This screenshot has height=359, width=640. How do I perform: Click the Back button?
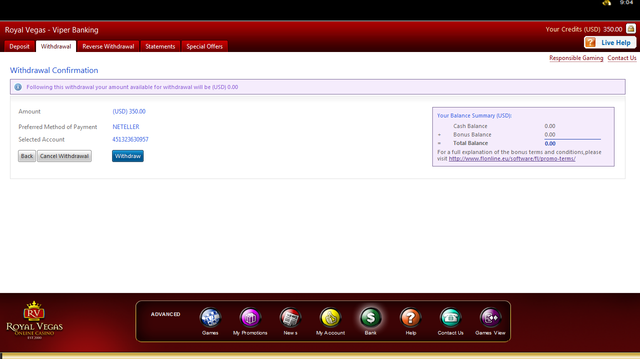[27, 156]
